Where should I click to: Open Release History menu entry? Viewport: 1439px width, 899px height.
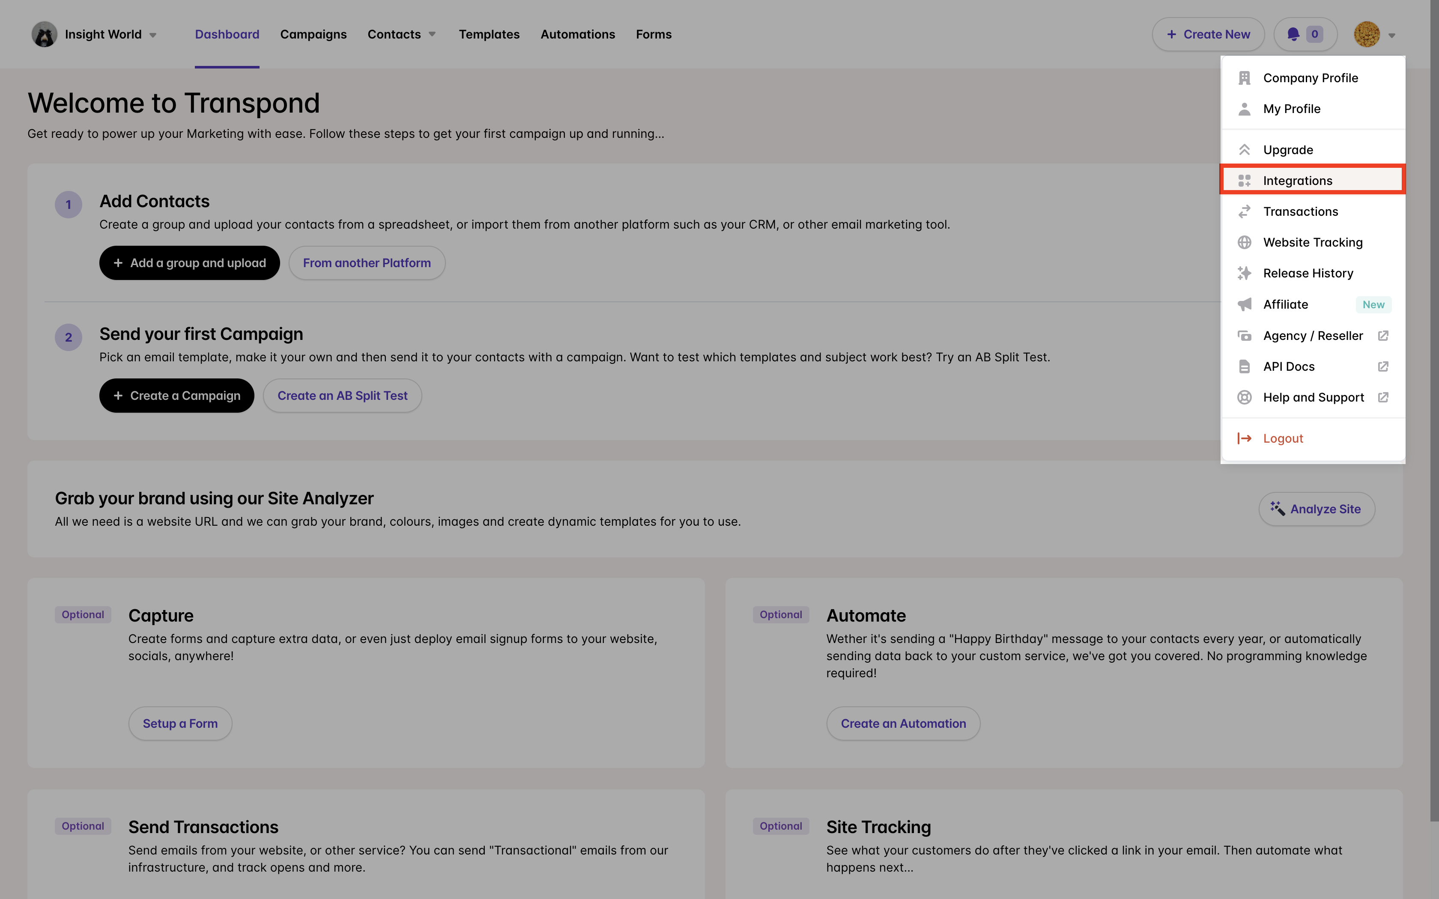pyautogui.click(x=1313, y=274)
